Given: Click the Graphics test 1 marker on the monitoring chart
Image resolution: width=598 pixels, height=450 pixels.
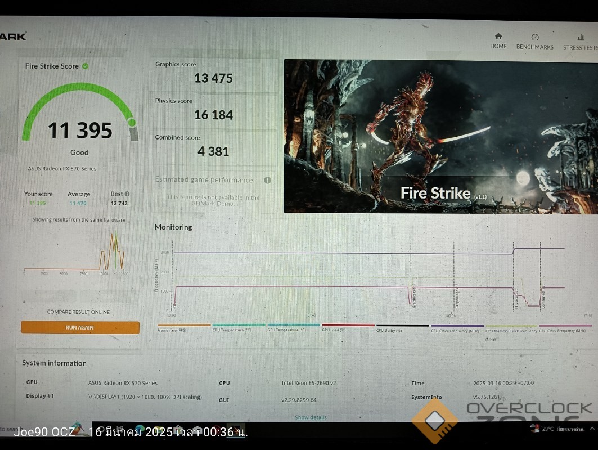Looking at the screenshot, I should [x=414, y=298].
